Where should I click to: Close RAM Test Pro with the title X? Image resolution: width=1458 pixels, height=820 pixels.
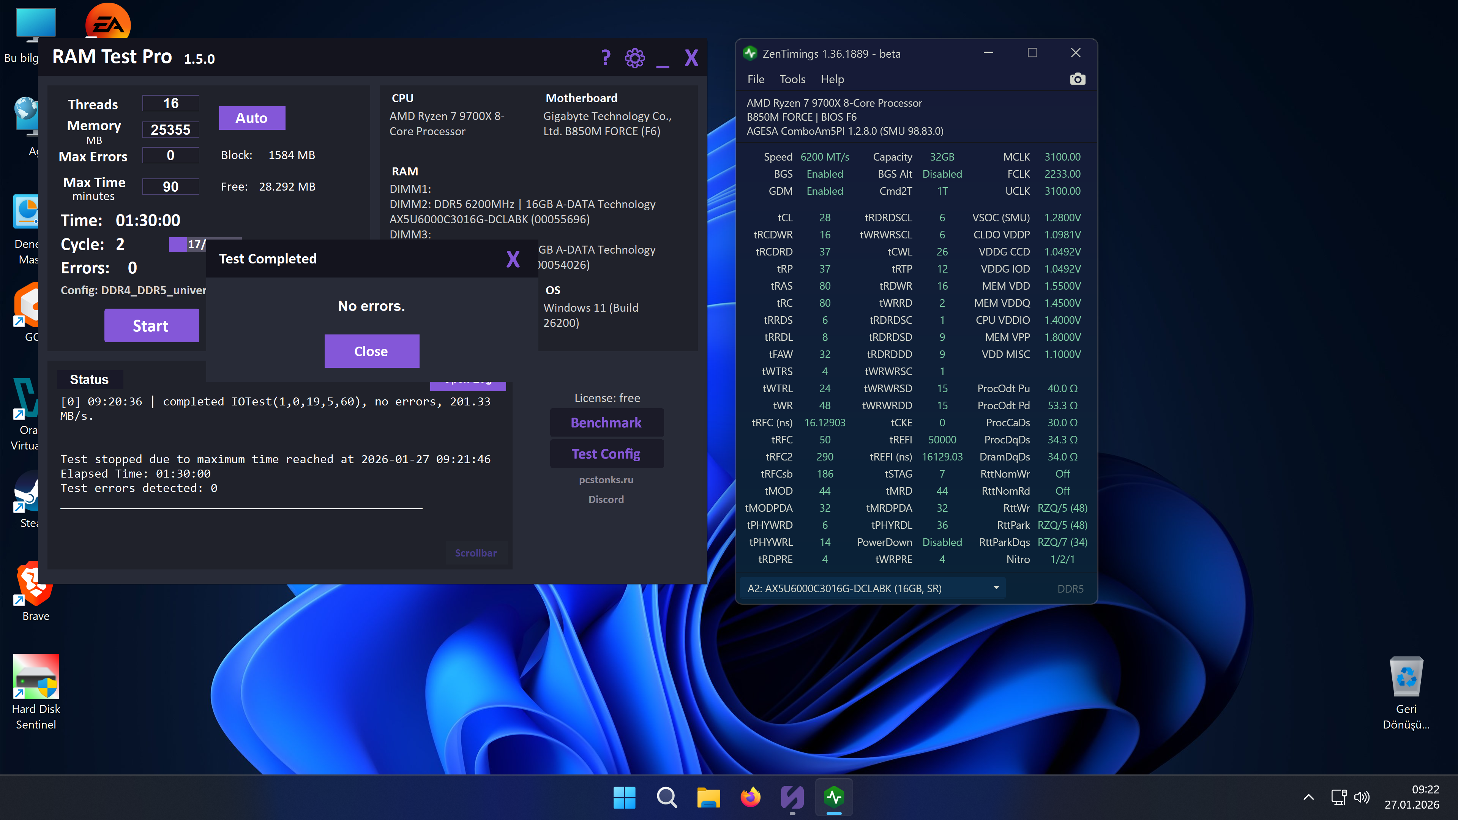point(691,58)
